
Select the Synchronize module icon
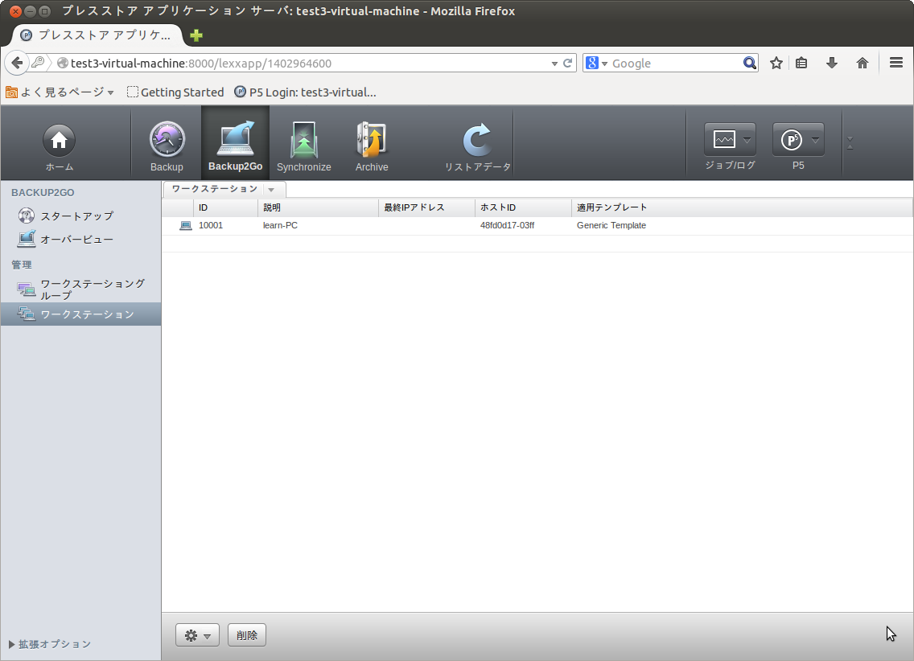coord(303,141)
